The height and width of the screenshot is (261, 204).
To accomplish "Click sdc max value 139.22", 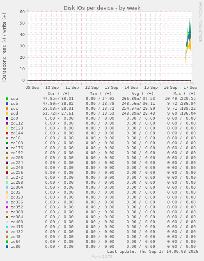I will 188,109.
